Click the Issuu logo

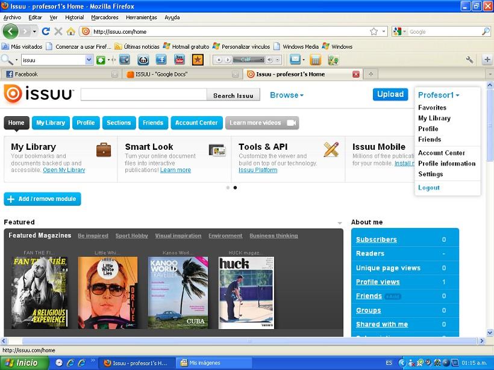click(x=39, y=94)
